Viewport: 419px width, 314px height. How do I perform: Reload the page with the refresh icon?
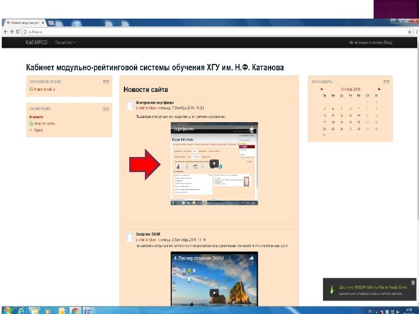17,31
